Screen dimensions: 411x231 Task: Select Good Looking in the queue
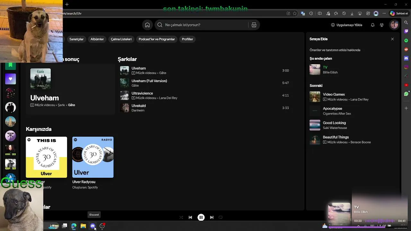tap(352, 125)
